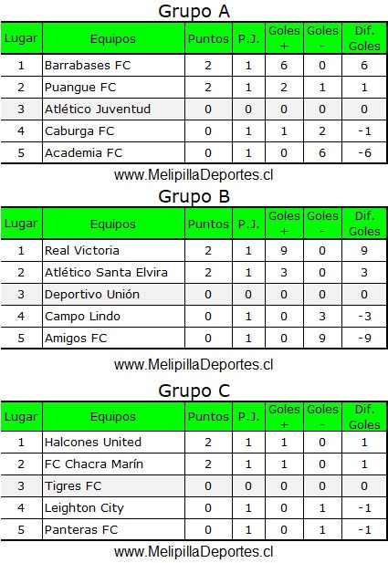This screenshot has height=563, width=388.
Task: Click the Grupo A title
Action: [x=194, y=12]
